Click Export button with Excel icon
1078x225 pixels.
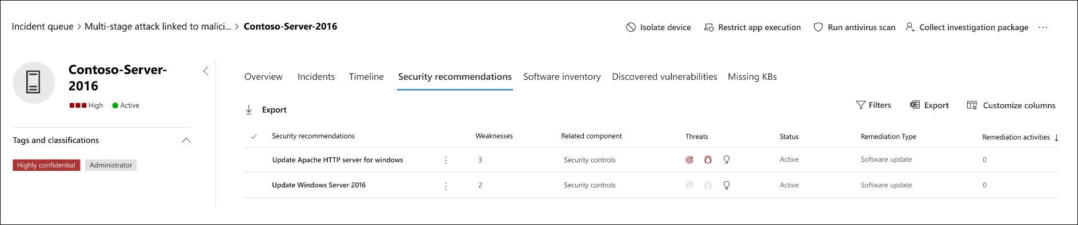pos(929,105)
